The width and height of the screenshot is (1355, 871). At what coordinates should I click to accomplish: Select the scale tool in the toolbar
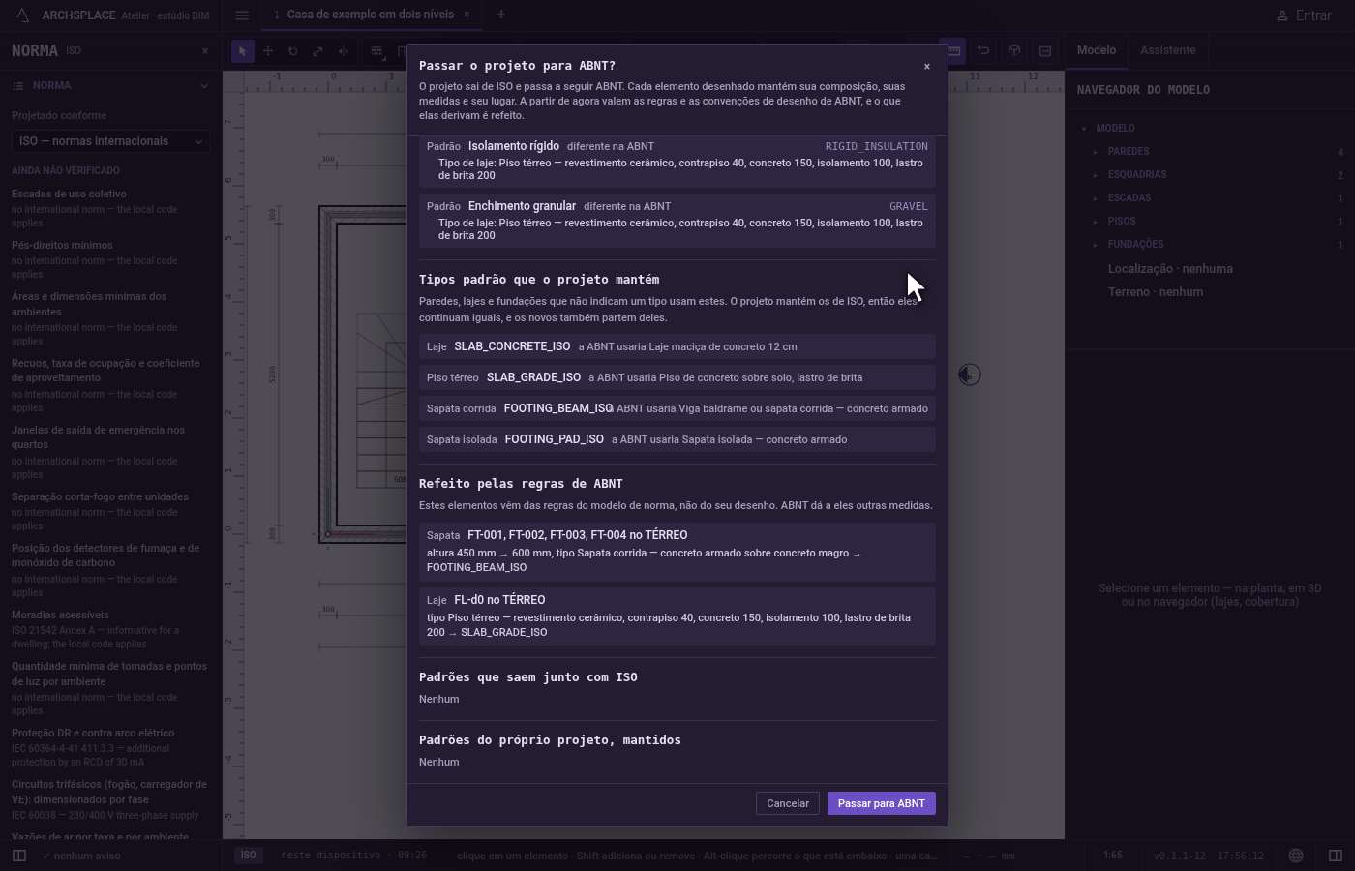(318, 51)
